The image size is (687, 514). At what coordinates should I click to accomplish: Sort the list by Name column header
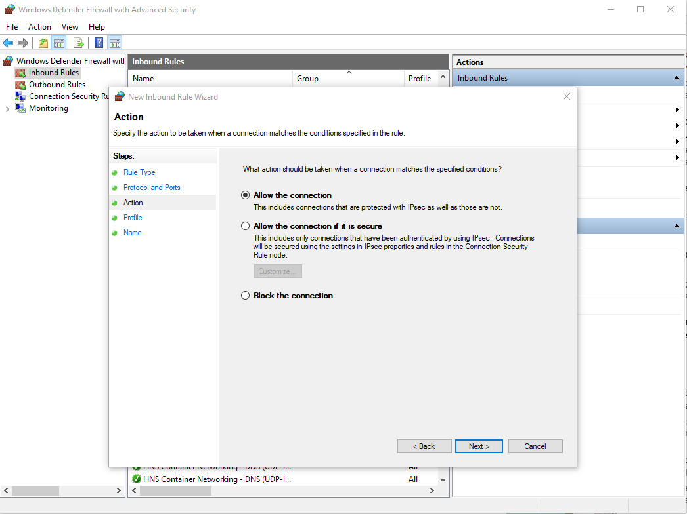(143, 79)
